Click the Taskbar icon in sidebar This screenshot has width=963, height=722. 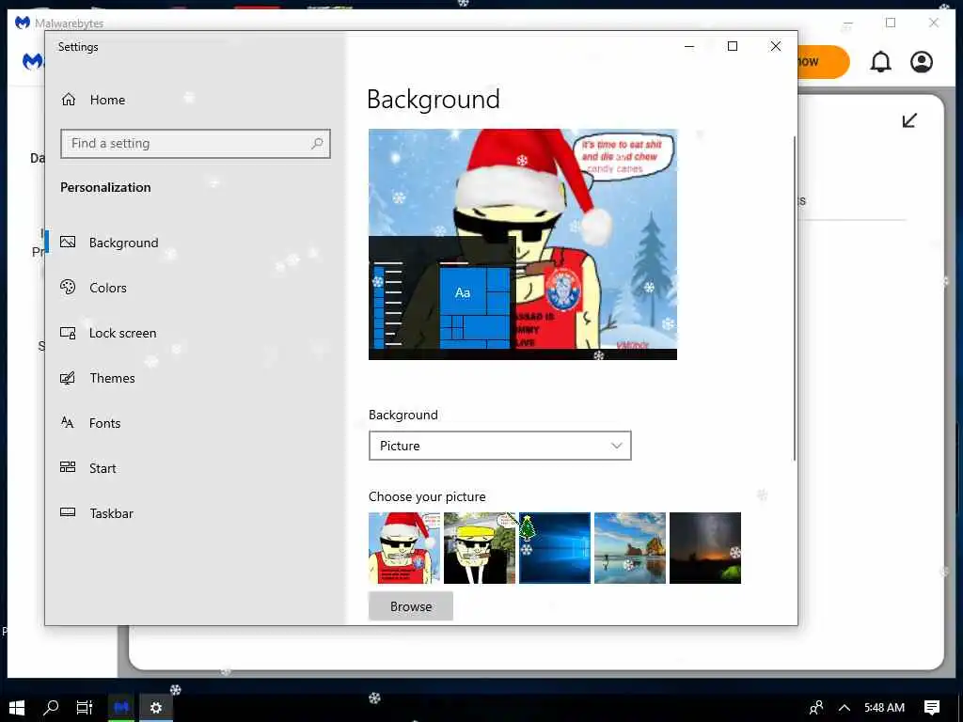click(68, 512)
